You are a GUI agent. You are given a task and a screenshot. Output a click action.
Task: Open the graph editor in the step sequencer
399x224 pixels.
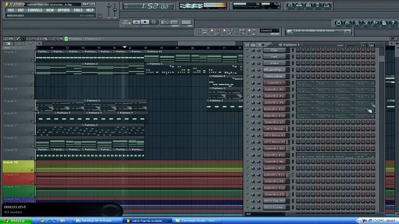(363, 45)
